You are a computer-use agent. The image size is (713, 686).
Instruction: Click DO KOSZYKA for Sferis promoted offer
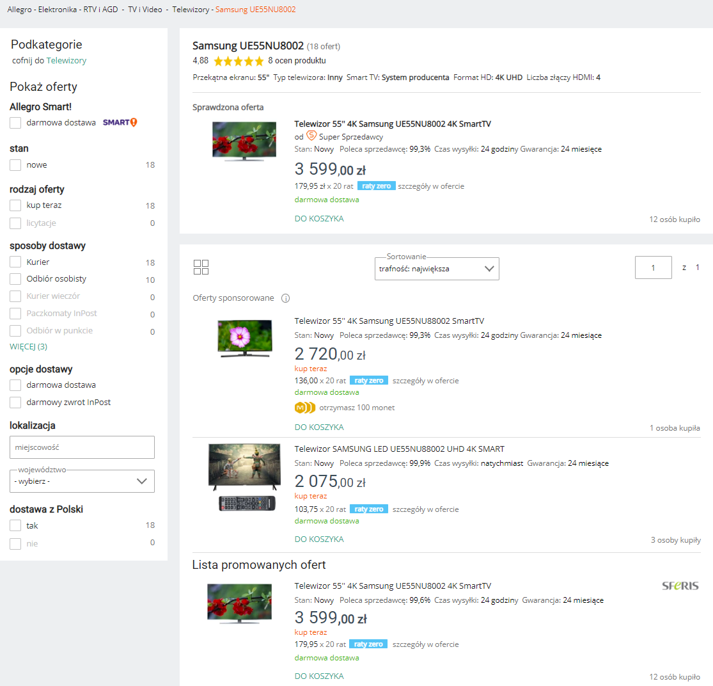(319, 676)
